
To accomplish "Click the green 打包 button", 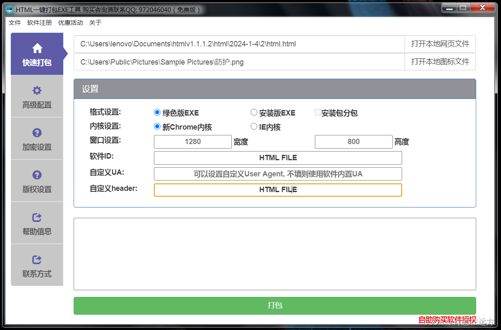I will pyautogui.click(x=274, y=305).
